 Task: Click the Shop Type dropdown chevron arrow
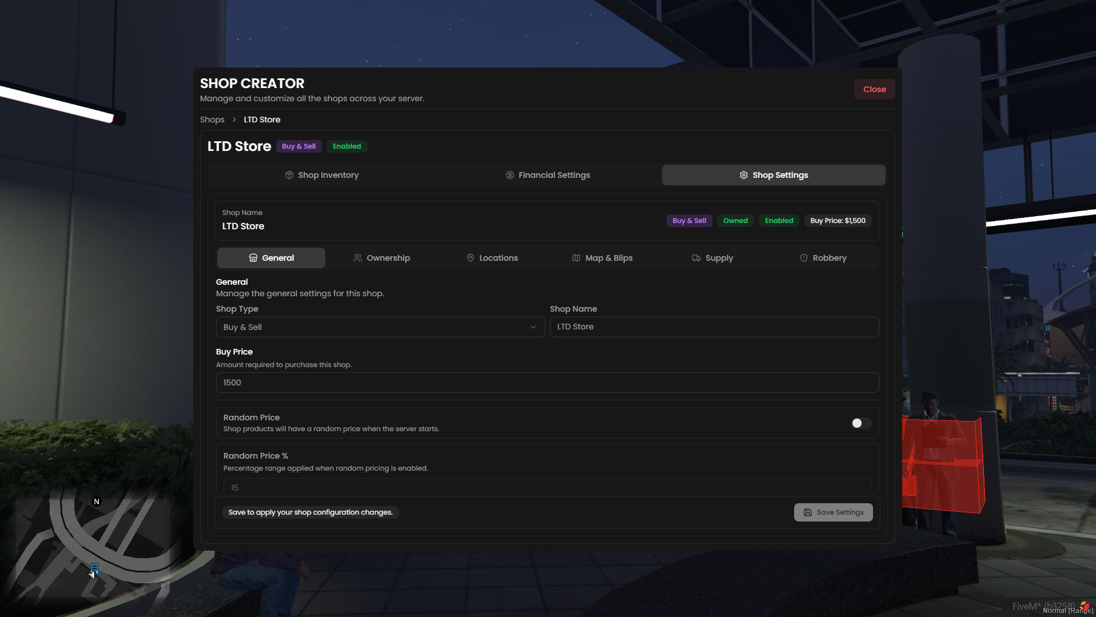click(533, 327)
